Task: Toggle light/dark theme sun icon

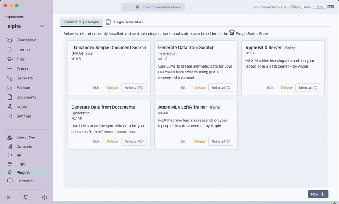Action: (8, 197)
